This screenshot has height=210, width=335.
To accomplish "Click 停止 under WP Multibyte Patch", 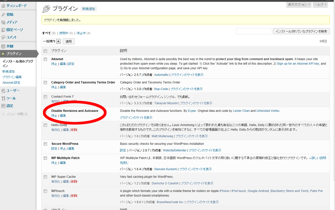I will pos(54,163).
